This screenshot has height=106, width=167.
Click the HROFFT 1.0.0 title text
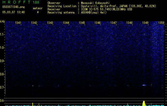click(x=21, y=2)
